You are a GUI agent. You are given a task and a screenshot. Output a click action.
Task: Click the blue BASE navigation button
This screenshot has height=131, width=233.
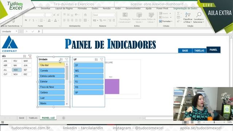pyautogui.click(x=185, y=51)
